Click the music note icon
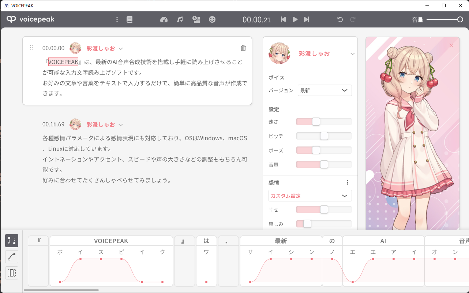The width and height of the screenshot is (469, 293). pos(180,19)
